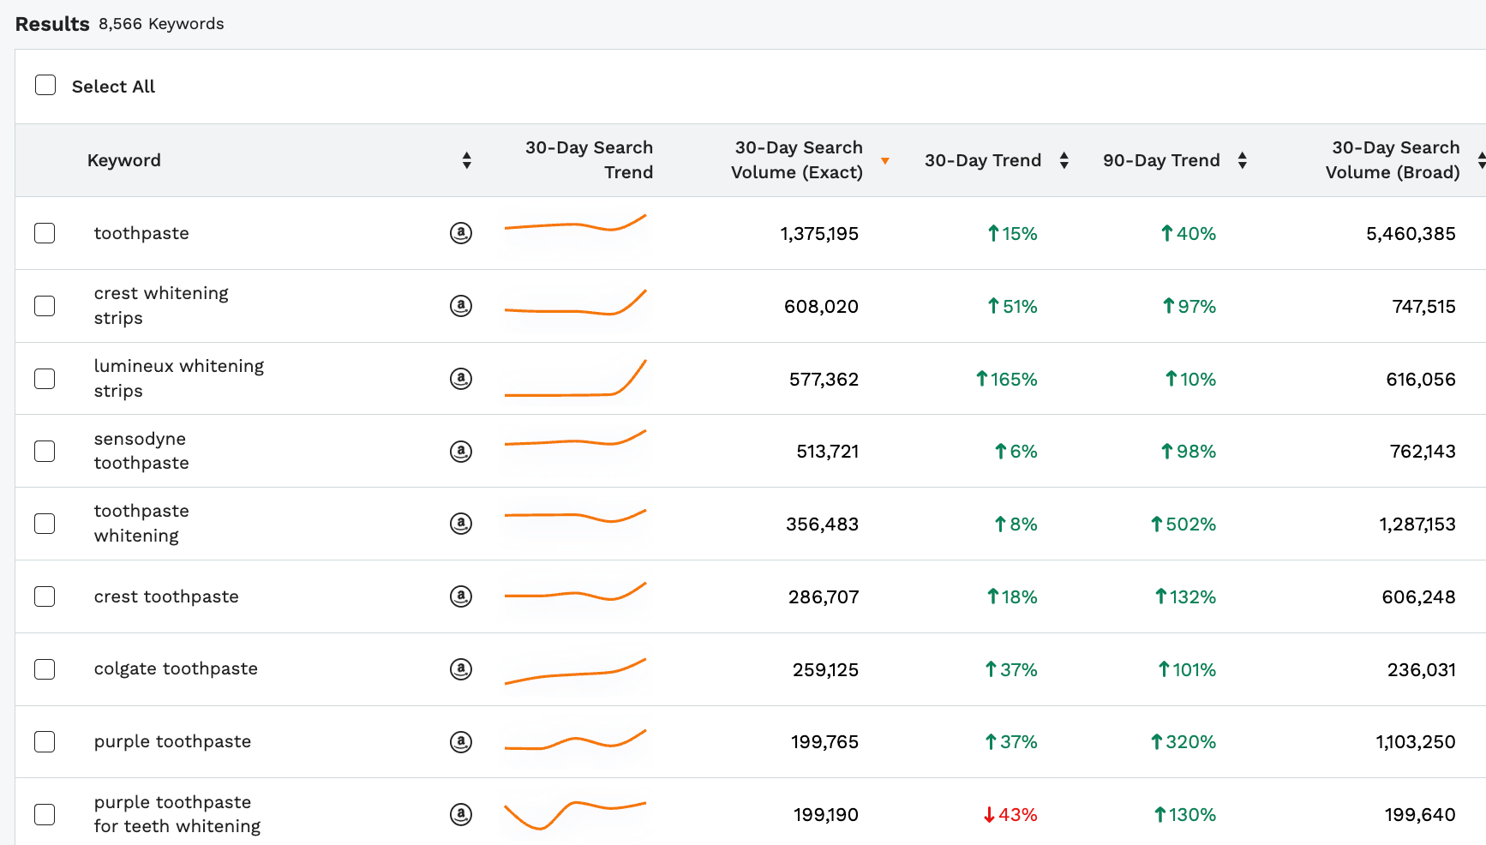Click the purple toothpaste keyword
This screenshot has height=845, width=1486.
[172, 741]
